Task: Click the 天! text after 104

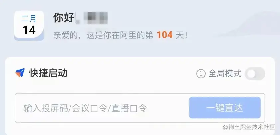Action: [x=181, y=35]
